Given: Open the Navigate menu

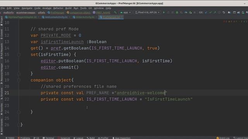Looking at the screenshot, I should [x=27, y=8].
